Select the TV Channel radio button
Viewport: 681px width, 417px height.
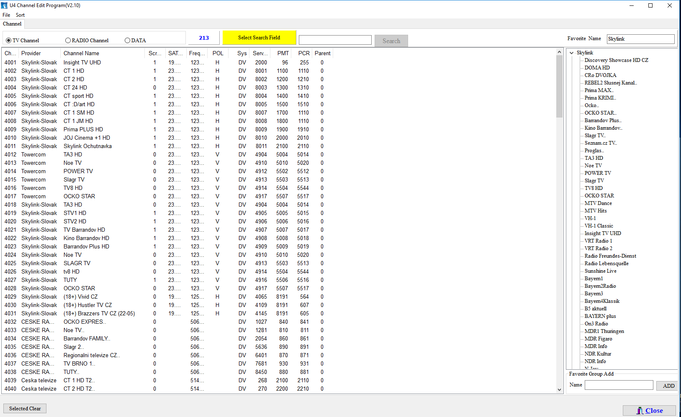click(8, 41)
